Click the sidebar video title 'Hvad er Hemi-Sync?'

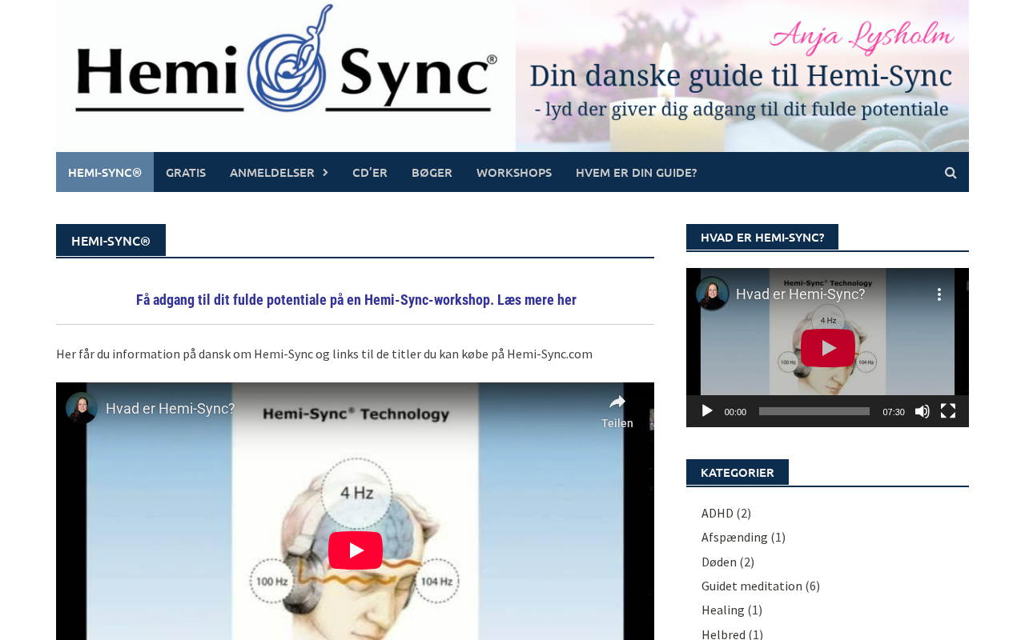801,294
